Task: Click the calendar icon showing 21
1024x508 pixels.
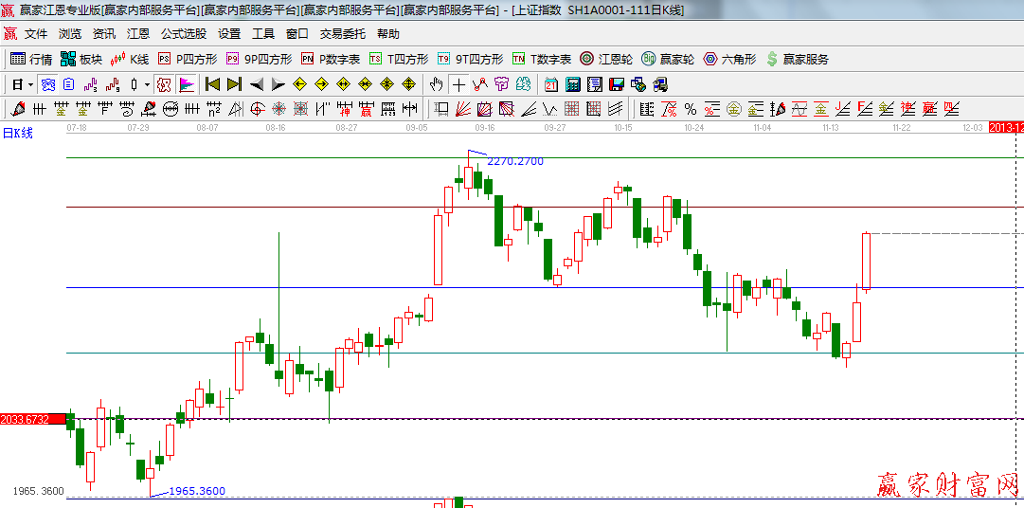Action: pyautogui.click(x=550, y=84)
